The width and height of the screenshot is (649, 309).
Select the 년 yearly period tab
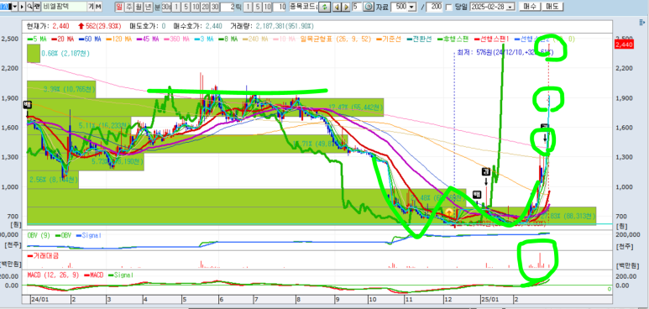click(x=148, y=7)
